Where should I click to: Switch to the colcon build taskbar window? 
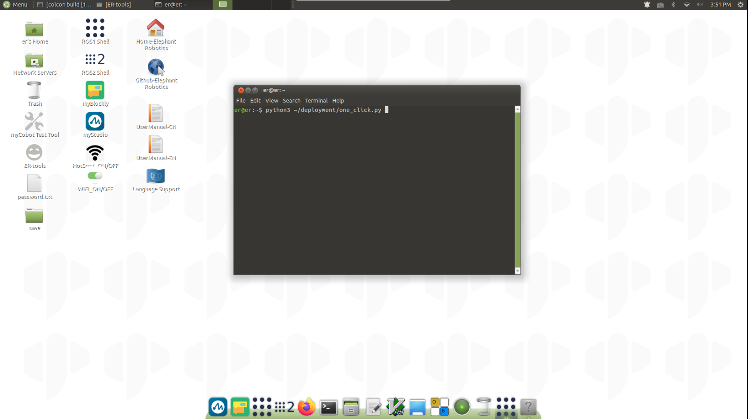(x=64, y=5)
